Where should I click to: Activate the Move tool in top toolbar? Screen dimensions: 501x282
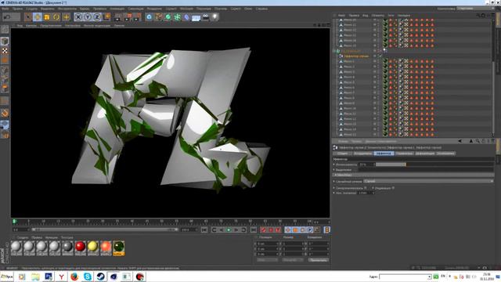click(38, 16)
